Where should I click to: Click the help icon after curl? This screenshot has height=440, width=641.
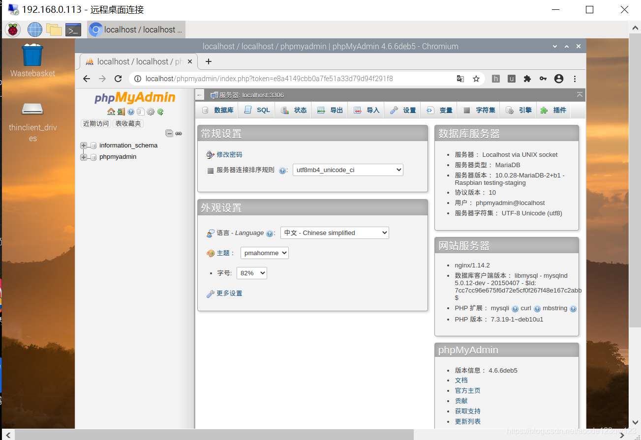[537, 309]
